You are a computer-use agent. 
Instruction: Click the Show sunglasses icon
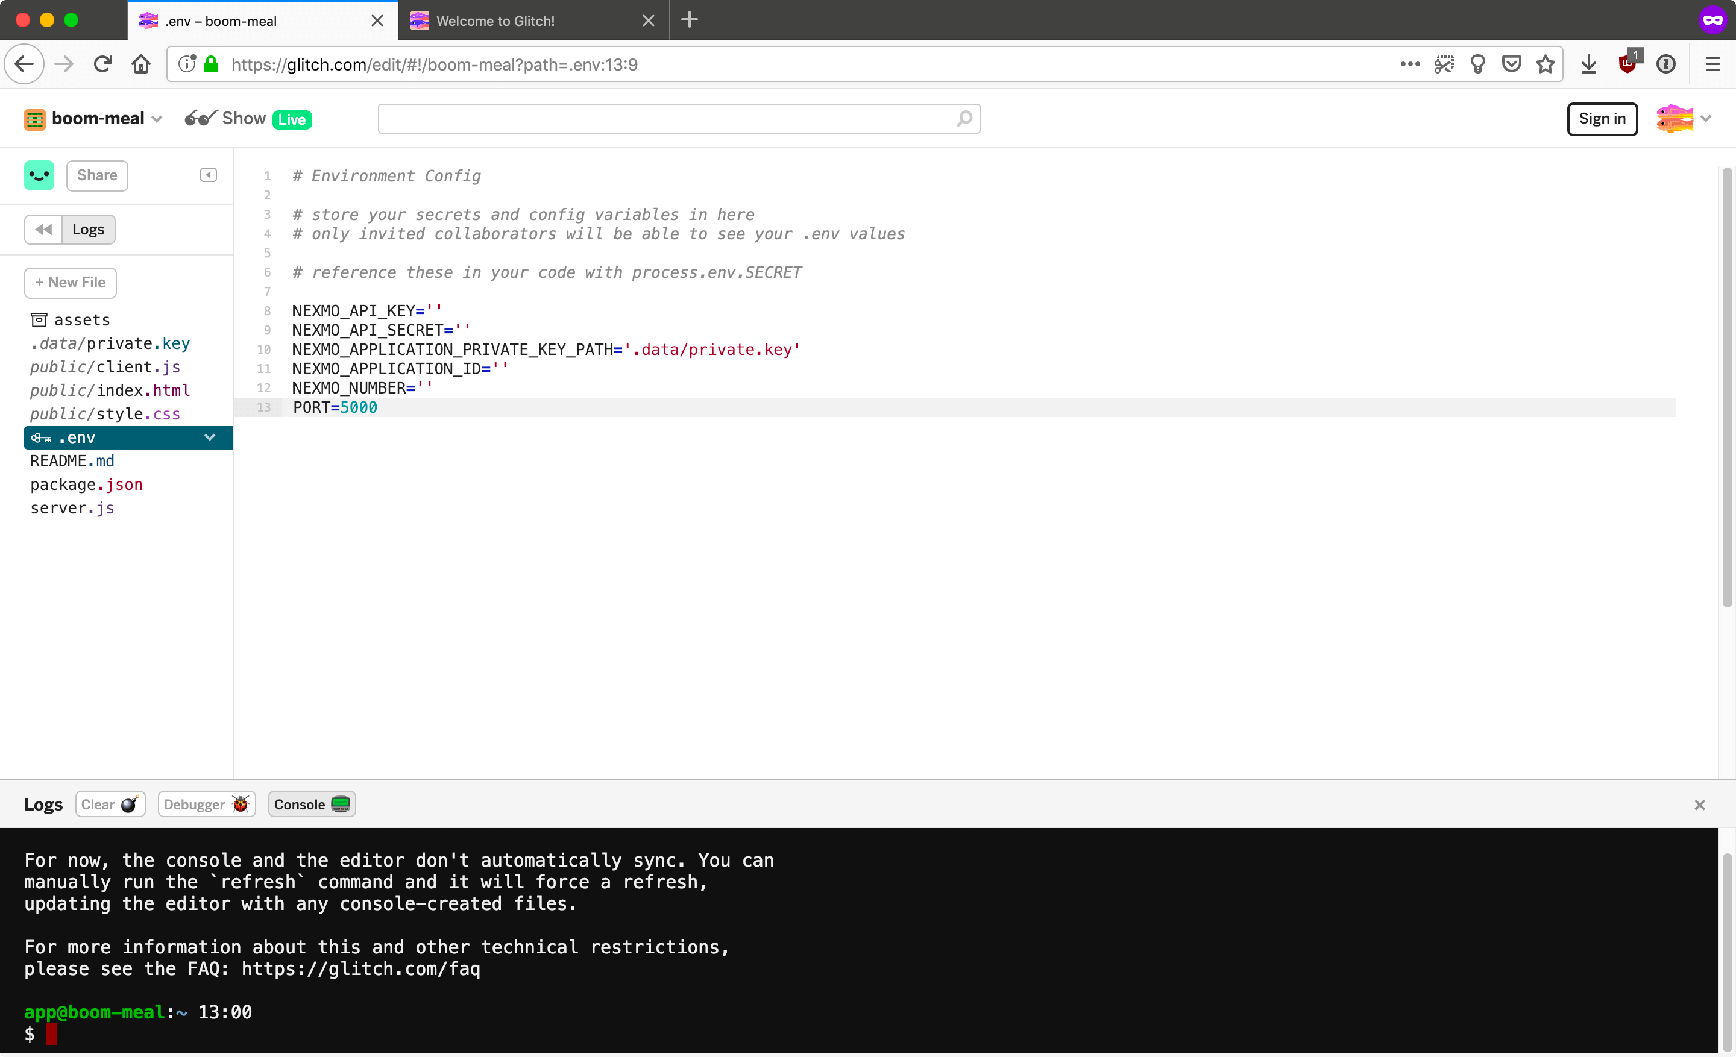pos(200,118)
